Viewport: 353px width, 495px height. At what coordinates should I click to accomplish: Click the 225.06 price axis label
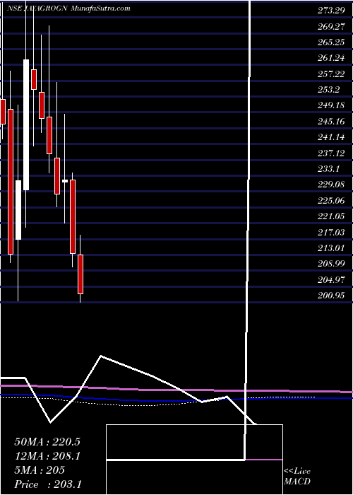tap(331, 200)
